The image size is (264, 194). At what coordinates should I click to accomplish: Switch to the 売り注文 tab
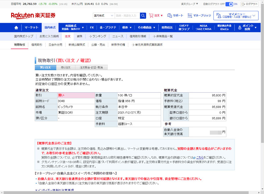tap(65, 67)
